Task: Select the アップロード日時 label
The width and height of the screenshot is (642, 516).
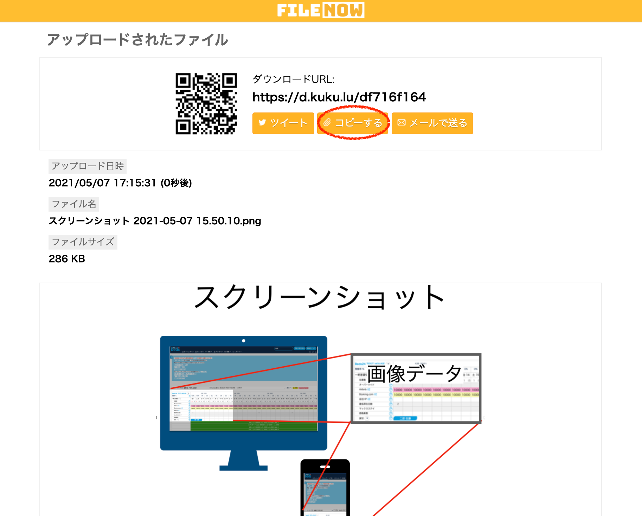Action: 88,166
